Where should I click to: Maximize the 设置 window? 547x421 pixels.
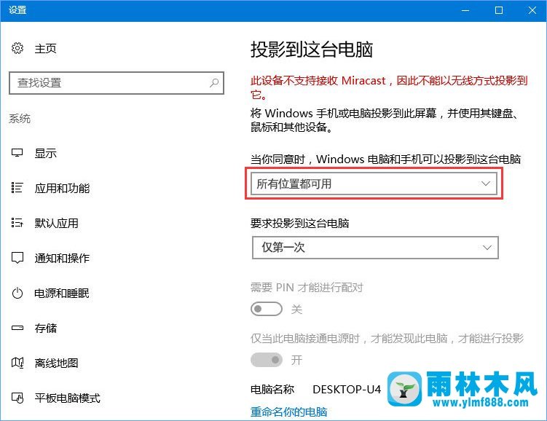click(x=499, y=10)
